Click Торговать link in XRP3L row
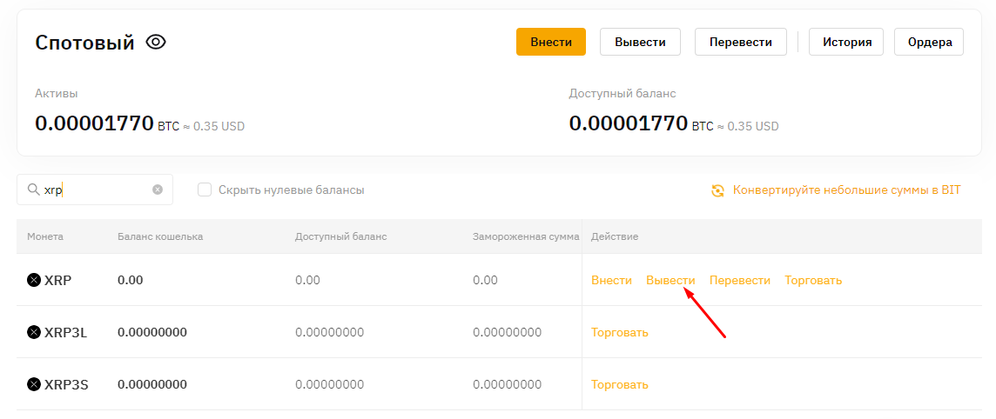Image resolution: width=996 pixels, height=419 pixels. pos(619,332)
